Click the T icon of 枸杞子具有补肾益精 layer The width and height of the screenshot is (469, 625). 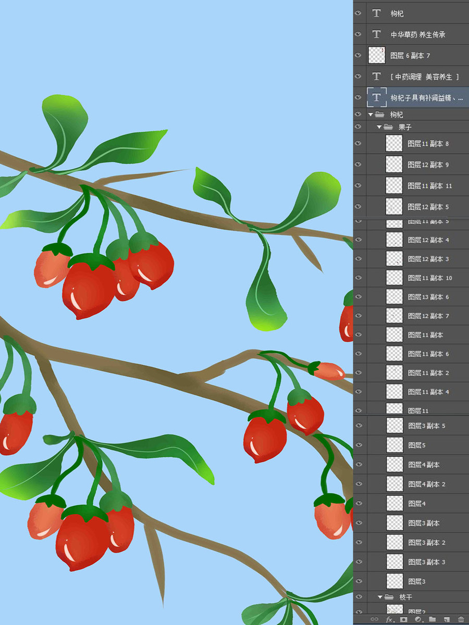tap(376, 97)
